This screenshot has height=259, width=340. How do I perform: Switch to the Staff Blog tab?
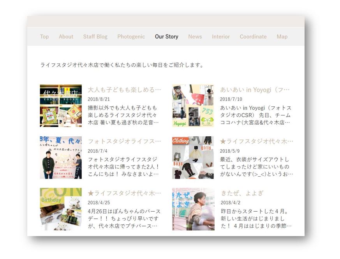click(95, 37)
